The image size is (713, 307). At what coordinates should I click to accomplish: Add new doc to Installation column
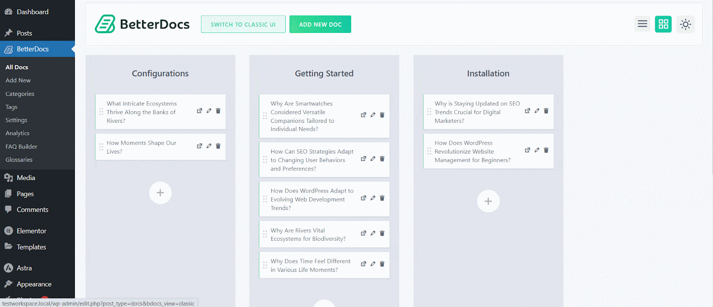click(488, 201)
